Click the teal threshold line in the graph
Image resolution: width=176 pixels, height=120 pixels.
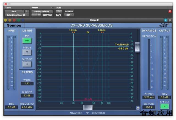click(85, 46)
